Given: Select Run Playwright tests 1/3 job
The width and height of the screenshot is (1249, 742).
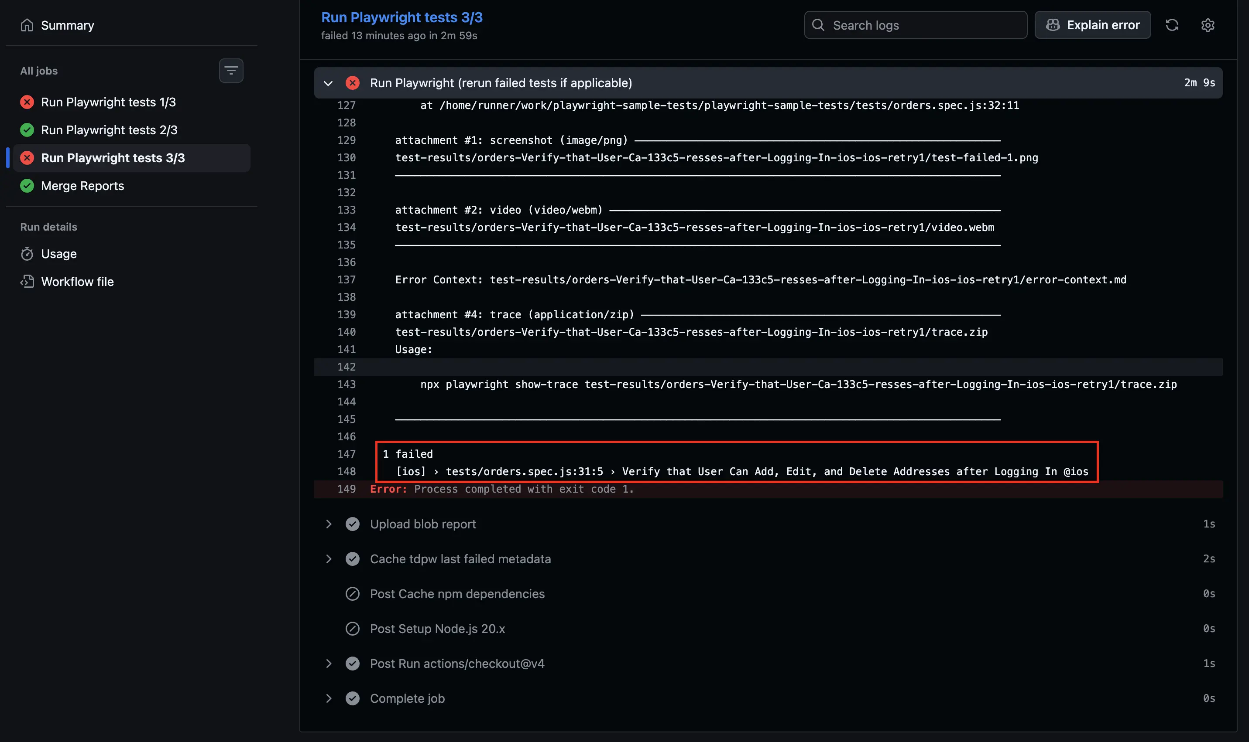Looking at the screenshot, I should click(108, 102).
